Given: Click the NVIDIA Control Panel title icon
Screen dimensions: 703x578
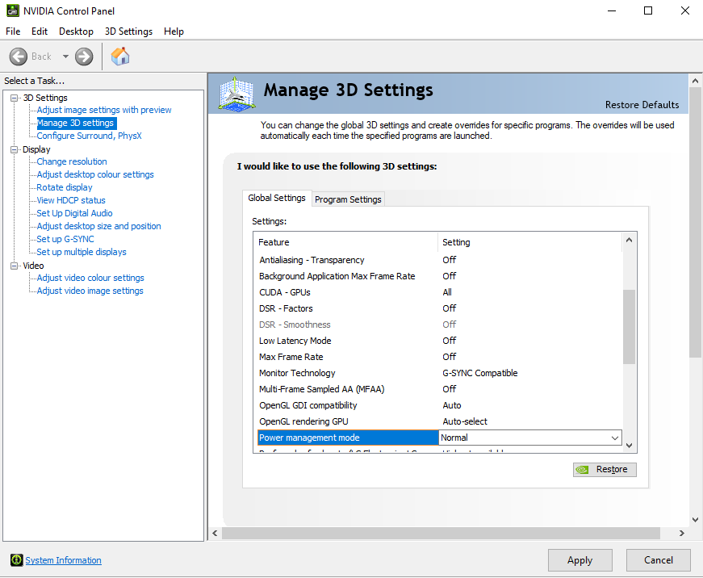Looking at the screenshot, I should [x=13, y=10].
